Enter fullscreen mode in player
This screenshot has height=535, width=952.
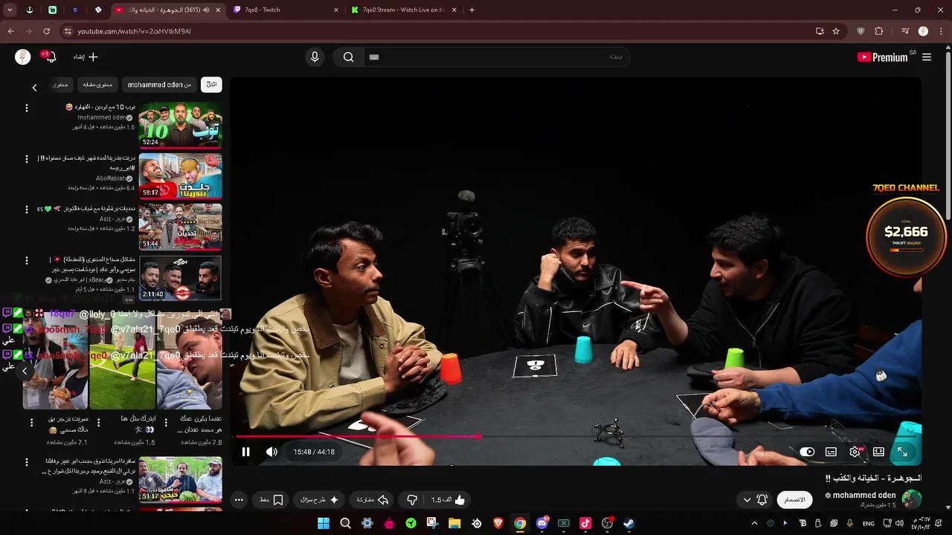(902, 452)
